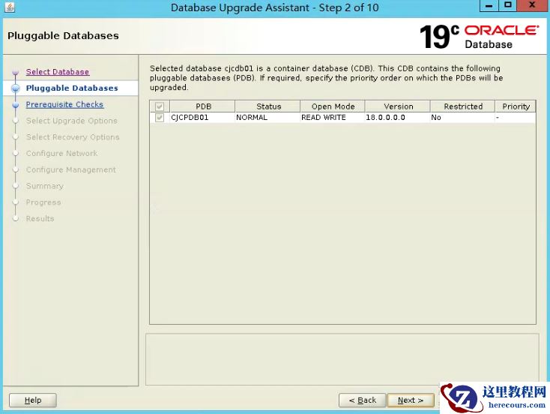Viewport: 550px width, 414px height.
Task: Select the NORMAL status cell
Action: [x=268, y=117]
